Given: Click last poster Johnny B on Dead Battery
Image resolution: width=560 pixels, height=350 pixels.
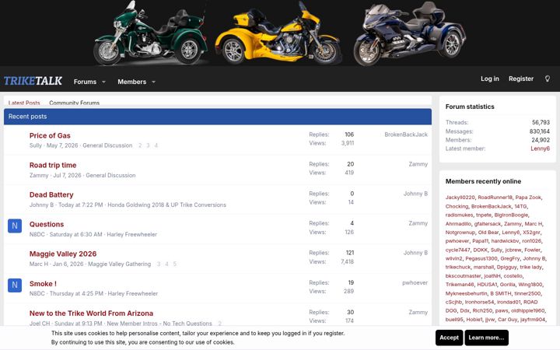Looking at the screenshot, I should click(415, 194).
